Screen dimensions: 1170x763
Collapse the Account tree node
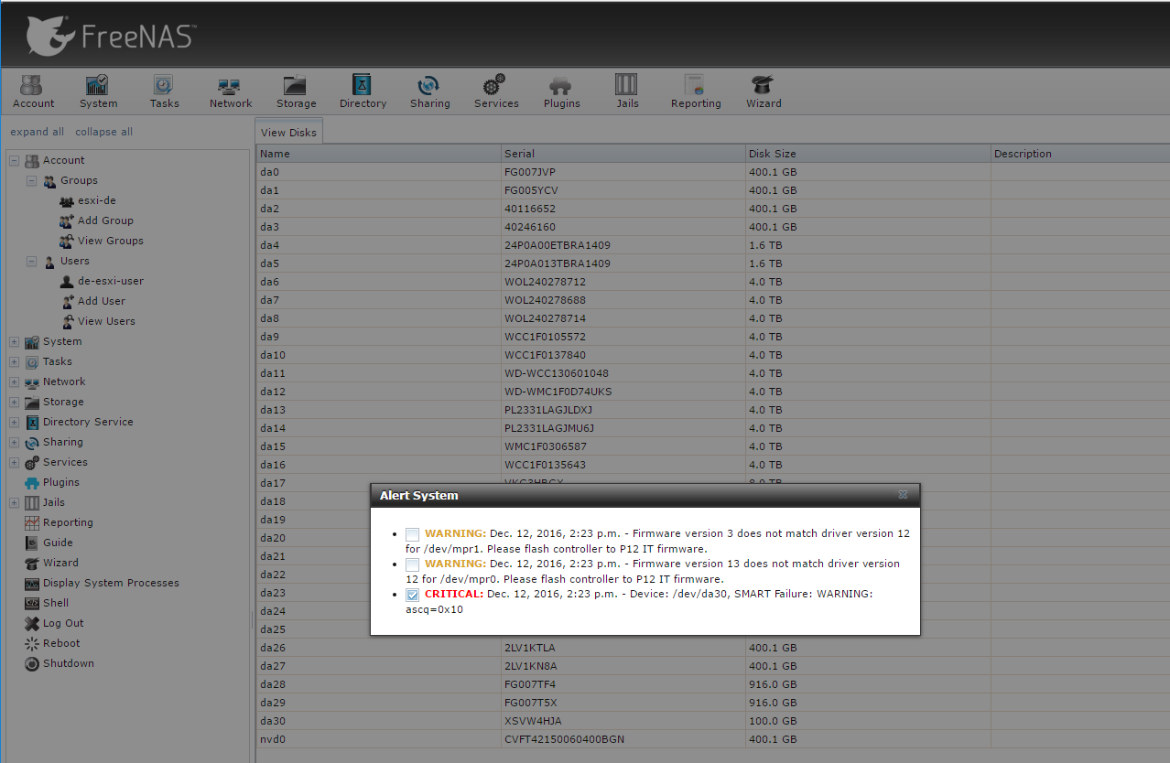(14, 160)
